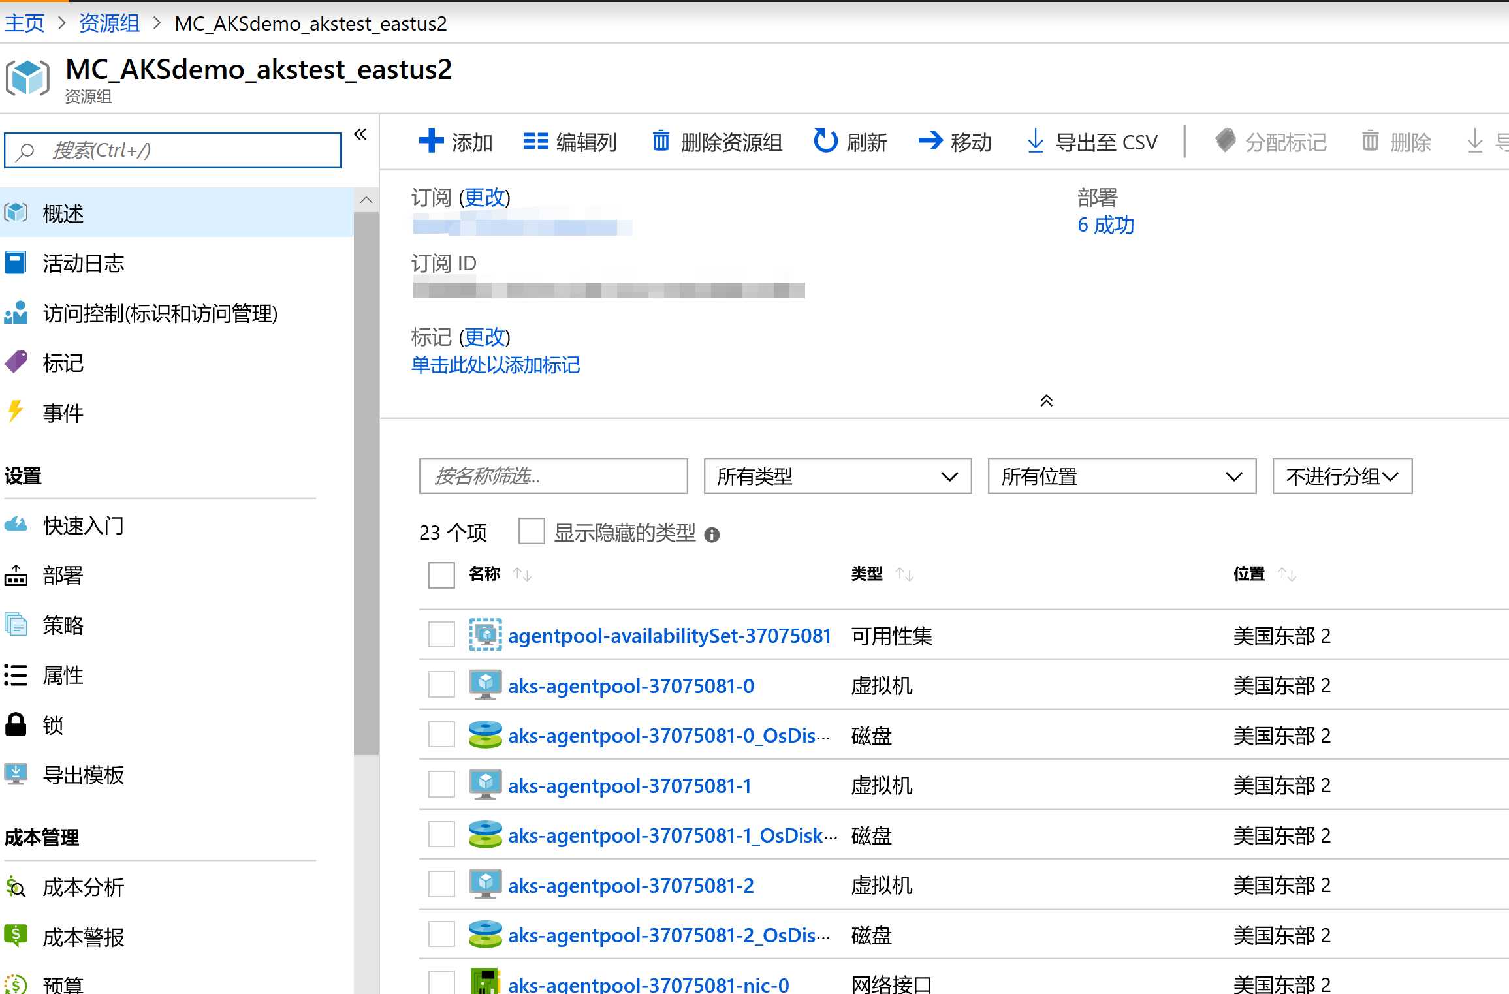This screenshot has width=1509, height=994.
Task: Click the disk icon for aks-agentpool-37075081-2_OsDisk
Action: 485,934
